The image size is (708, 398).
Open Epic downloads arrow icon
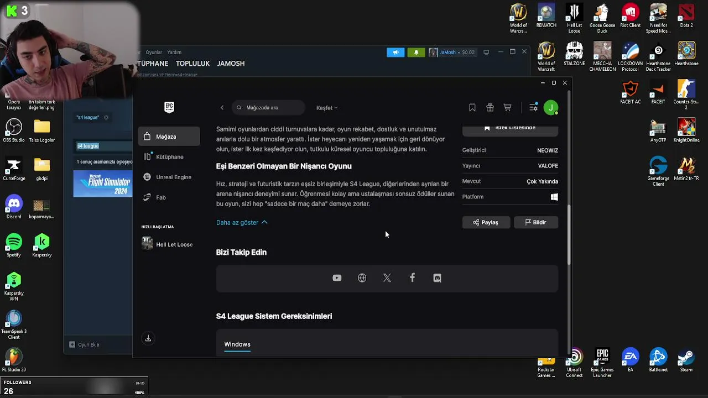pyautogui.click(x=148, y=338)
